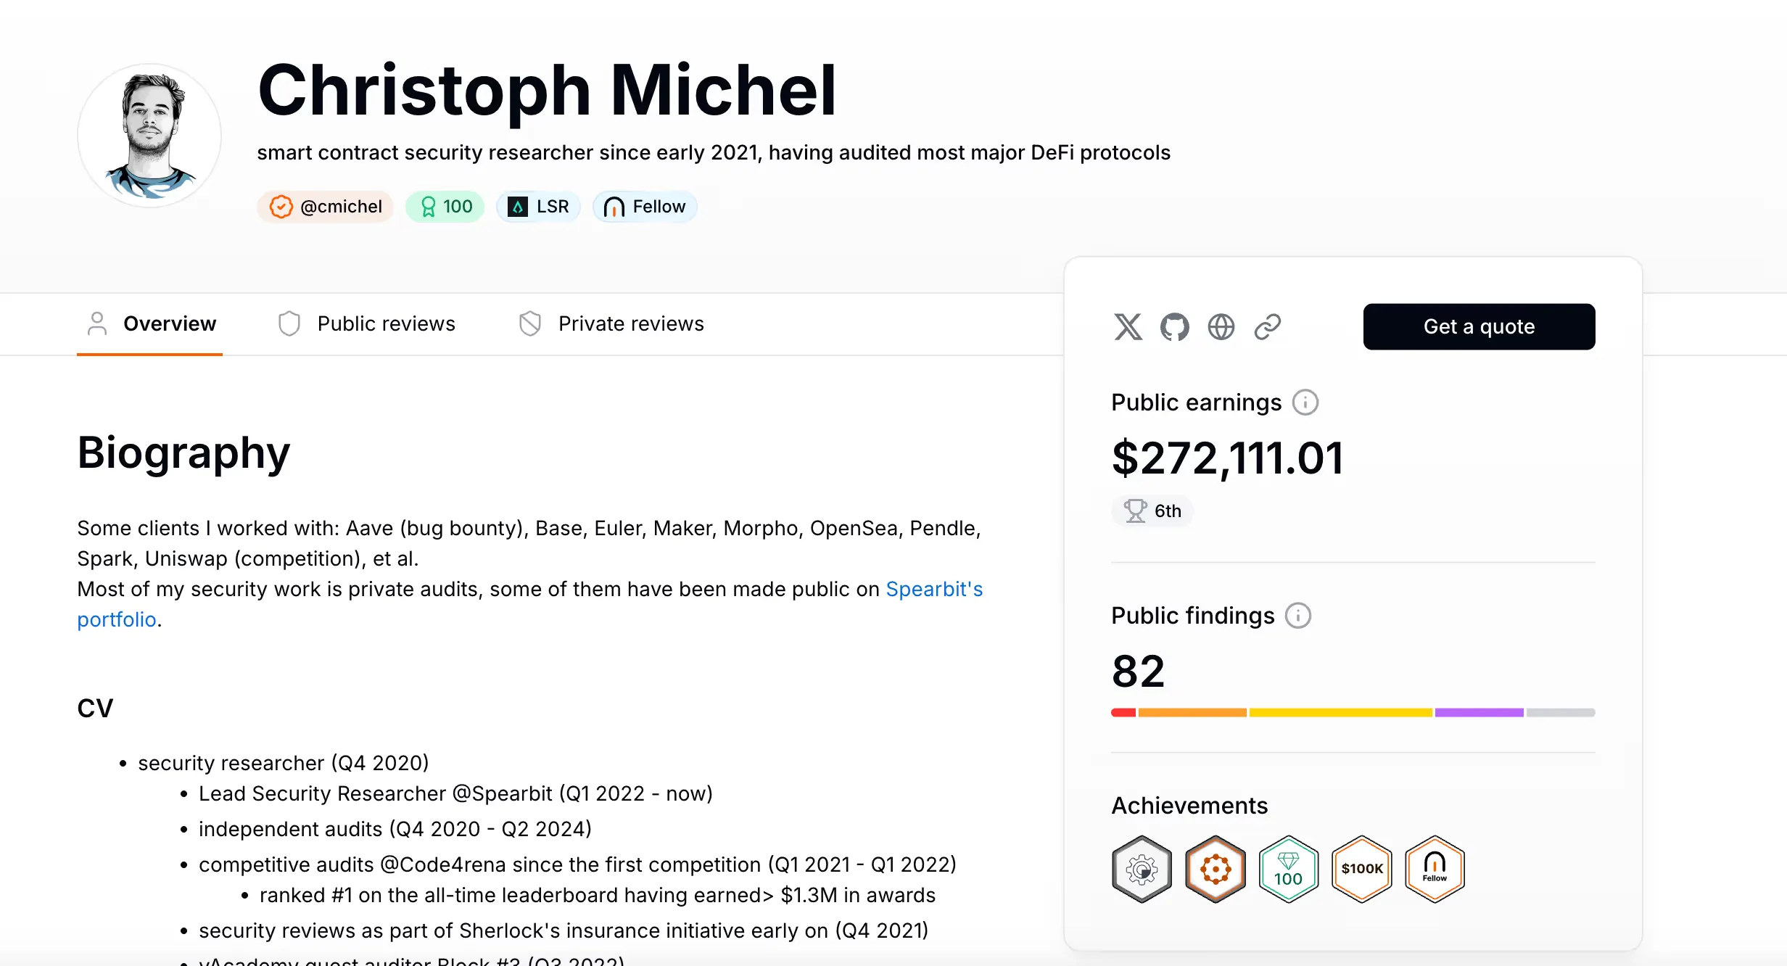This screenshot has width=1787, height=966.
Task: Click the Fellow achievement badge
Action: pyautogui.click(x=1435, y=869)
